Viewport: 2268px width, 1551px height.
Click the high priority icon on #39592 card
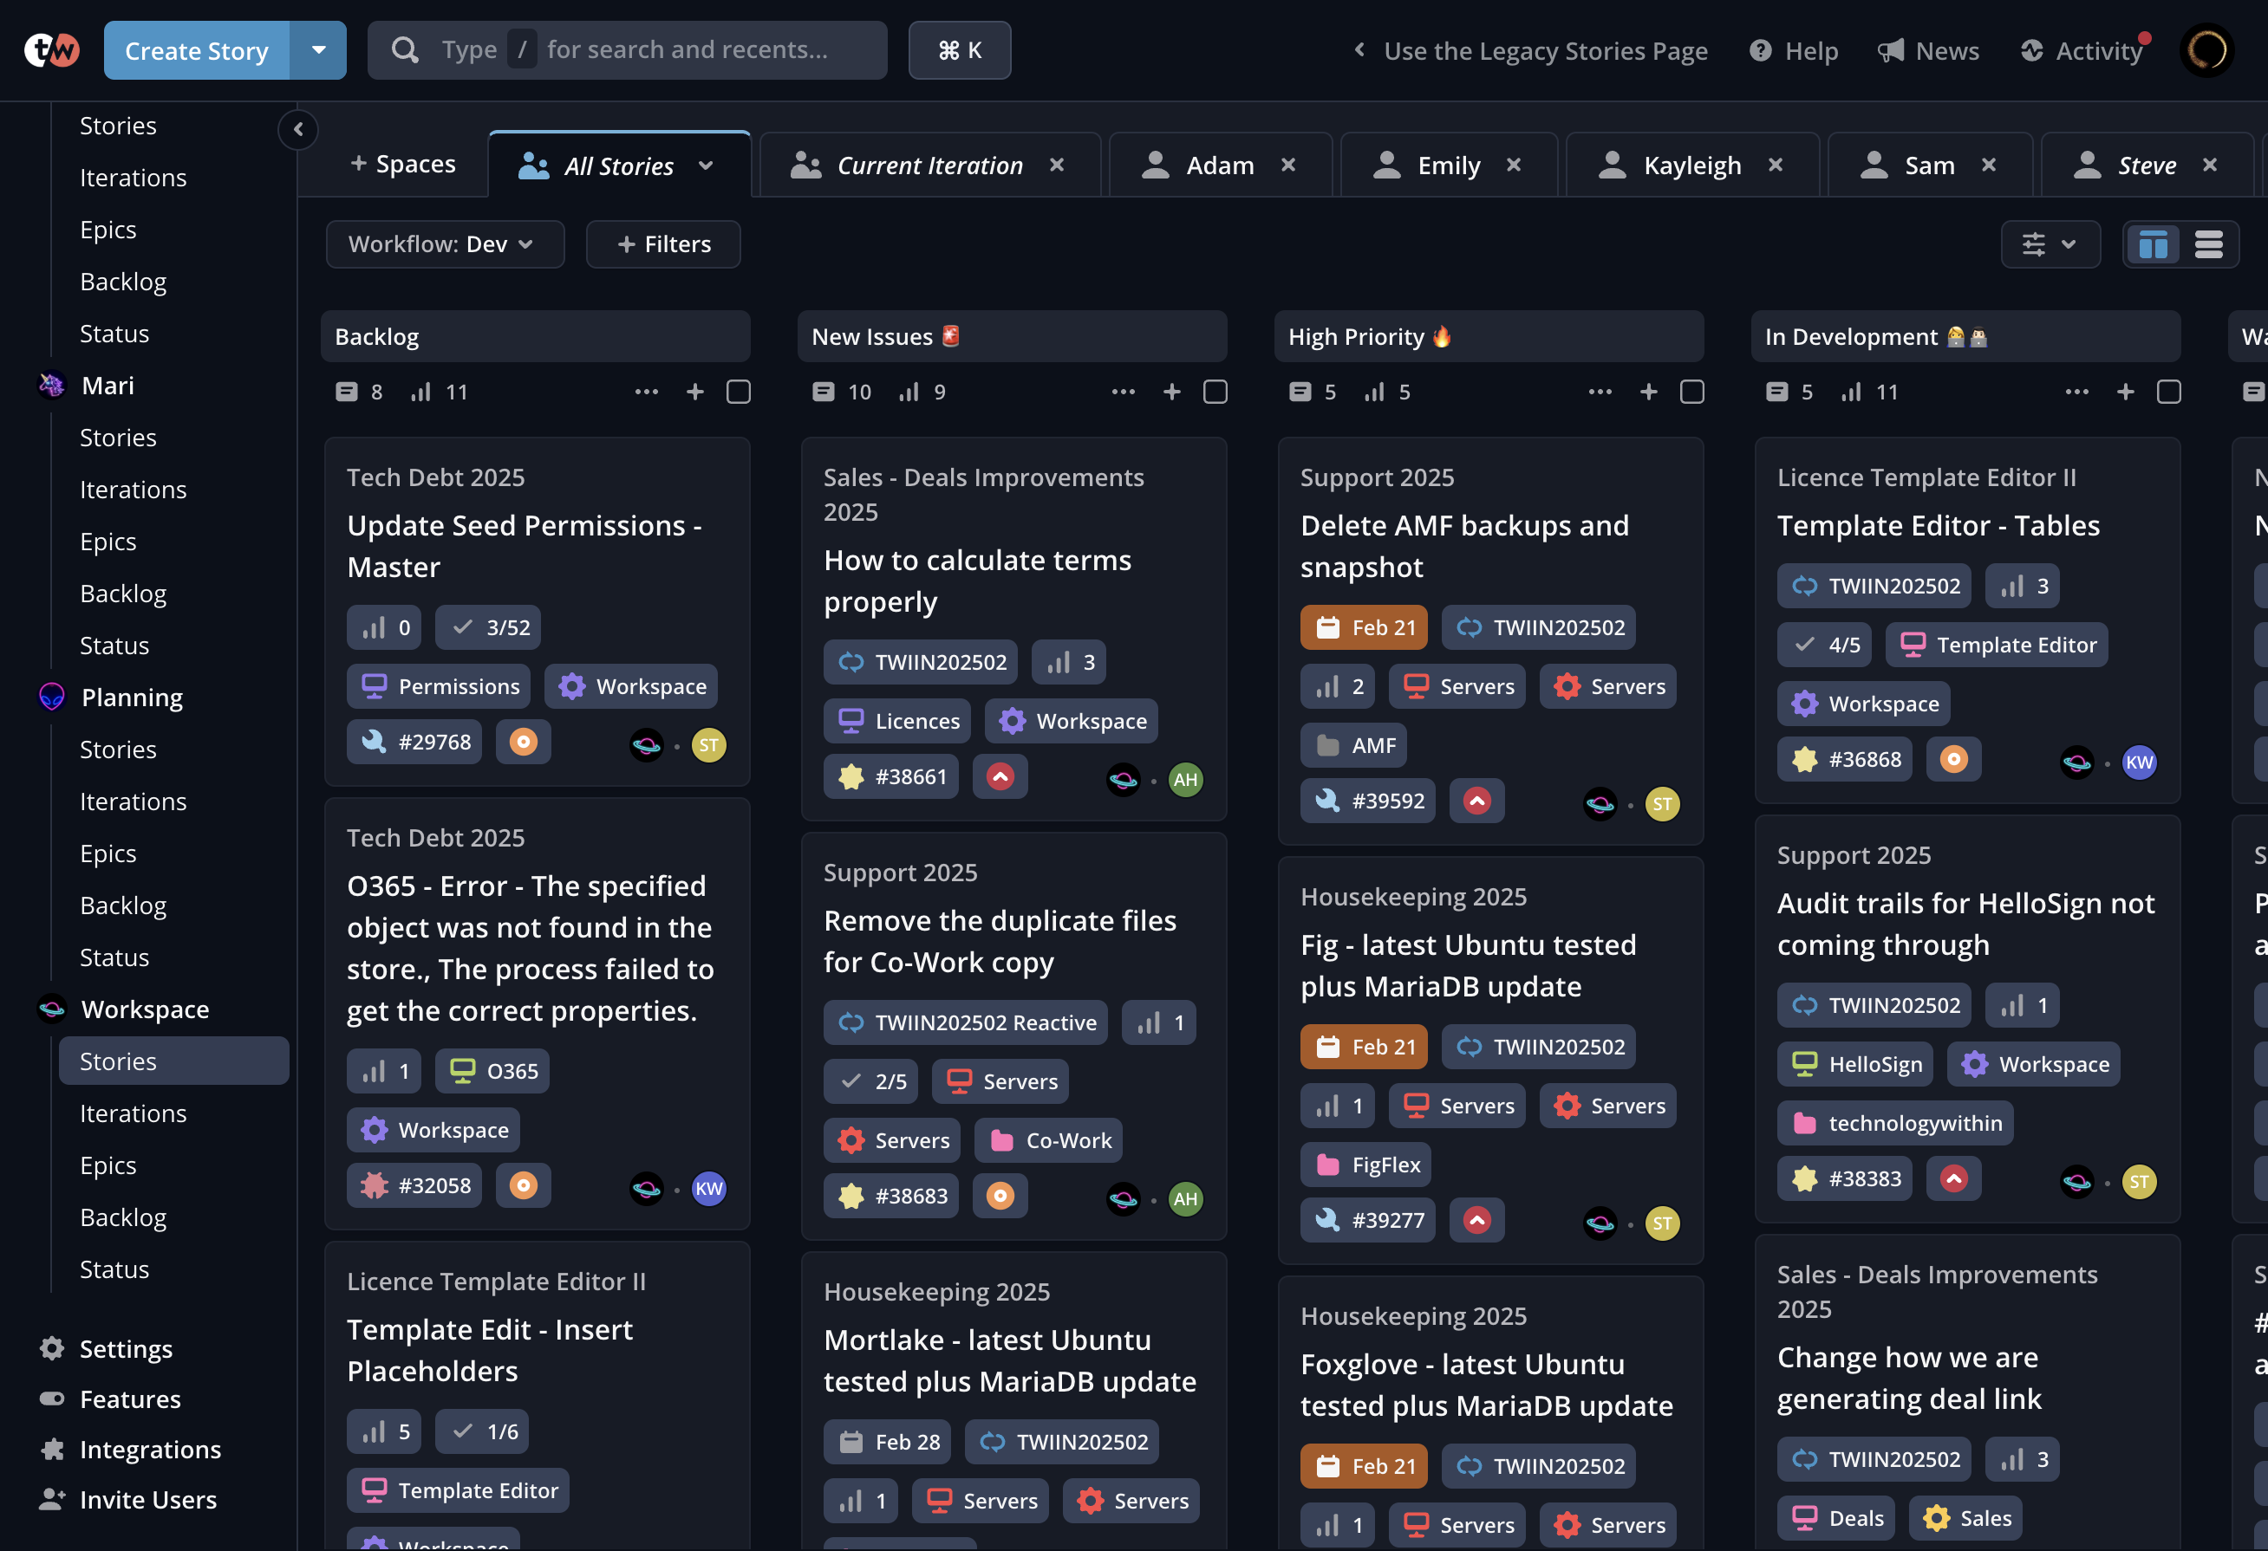pos(1476,801)
